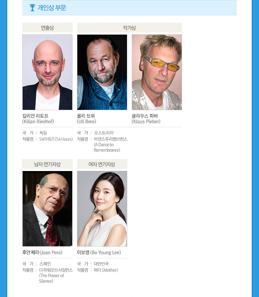
Task: Click the work title 마더 (Mother)
Action: [x=106, y=270]
